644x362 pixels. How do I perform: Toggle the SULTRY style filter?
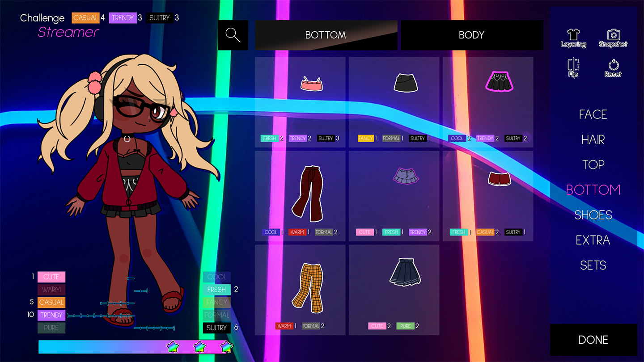[216, 328]
